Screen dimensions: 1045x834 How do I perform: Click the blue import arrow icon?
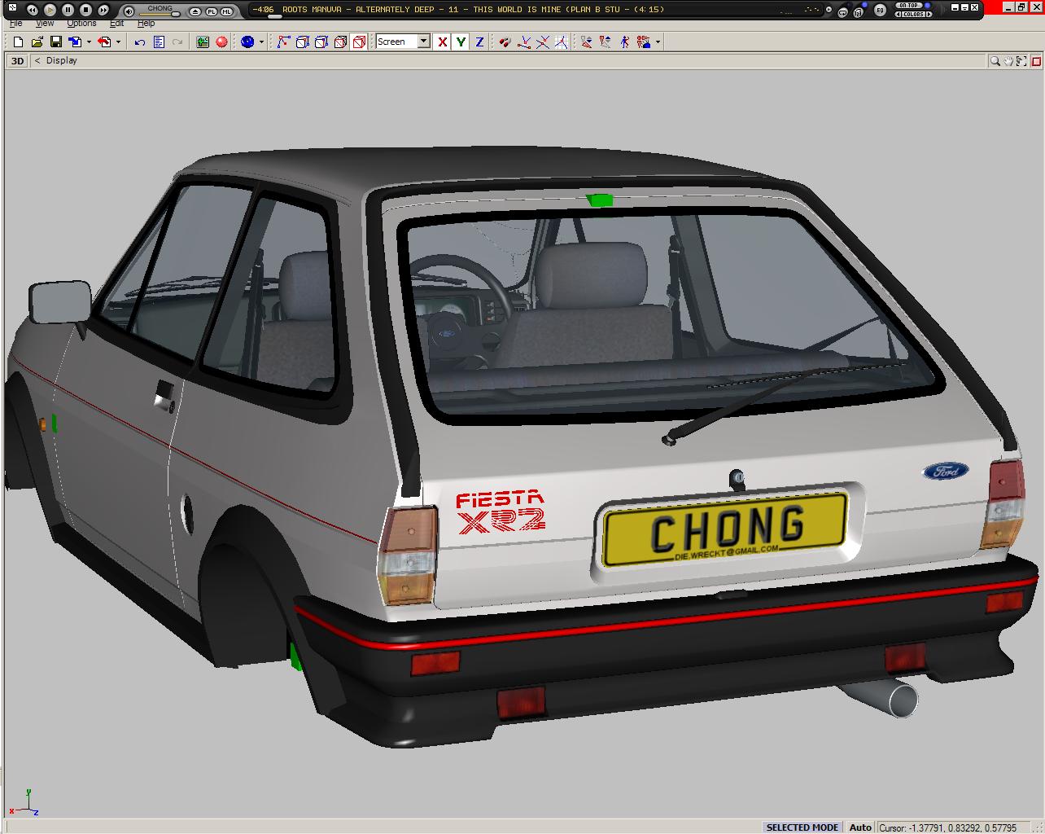75,42
